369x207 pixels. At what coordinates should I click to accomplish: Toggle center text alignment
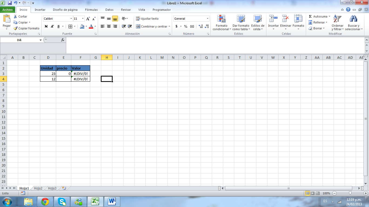click(x=109, y=26)
